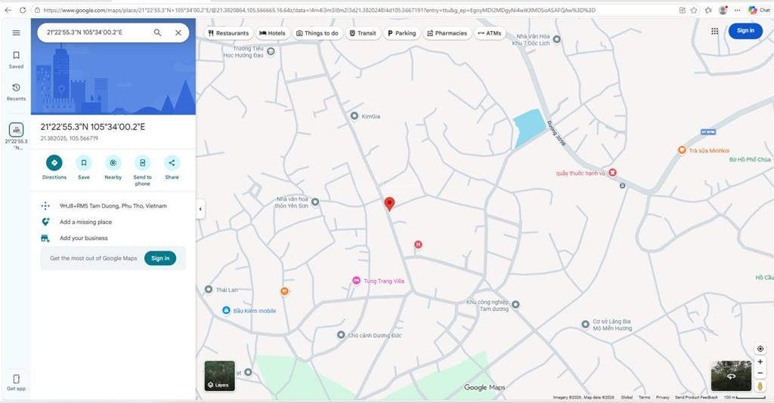Click the Bầu Kiểm mobile marker
Viewport: 774px width, 403px height.
pyautogui.click(x=226, y=310)
